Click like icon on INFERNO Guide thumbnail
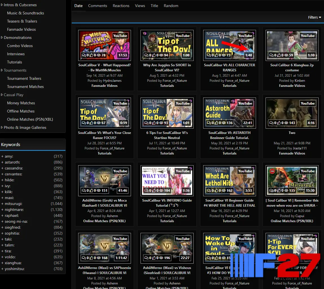324x289 pixels. point(154,191)
